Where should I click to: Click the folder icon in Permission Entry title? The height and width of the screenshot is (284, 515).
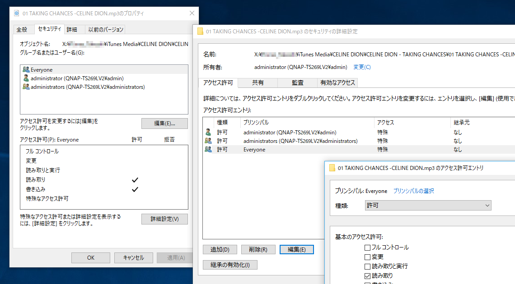(x=332, y=168)
